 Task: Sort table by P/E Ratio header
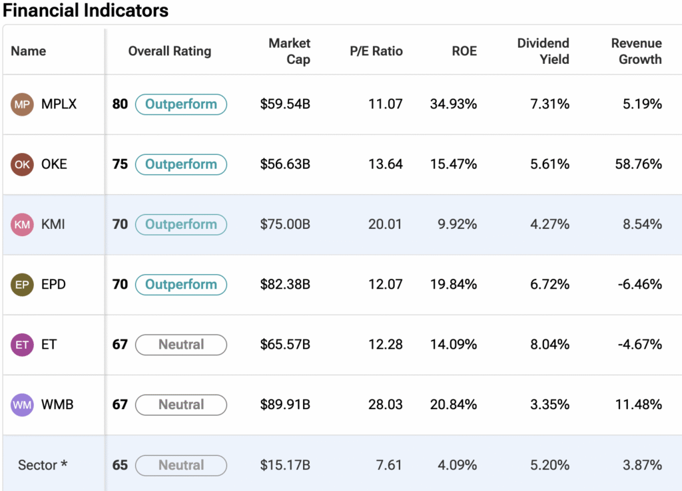376,51
